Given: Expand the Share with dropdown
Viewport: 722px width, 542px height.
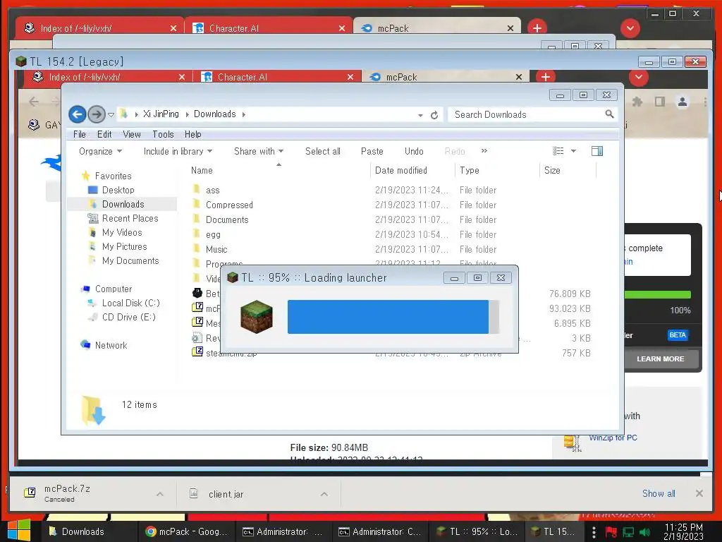Looking at the screenshot, I should click(258, 151).
